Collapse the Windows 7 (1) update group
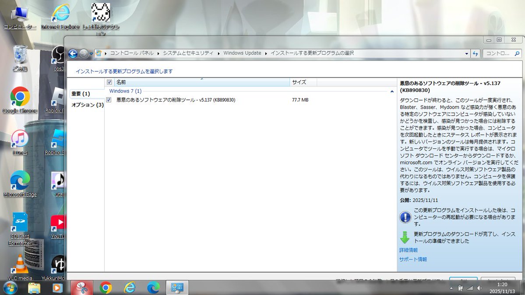This screenshot has height=295, width=525. [393, 91]
